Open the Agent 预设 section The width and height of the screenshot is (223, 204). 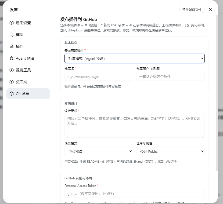point(28,58)
